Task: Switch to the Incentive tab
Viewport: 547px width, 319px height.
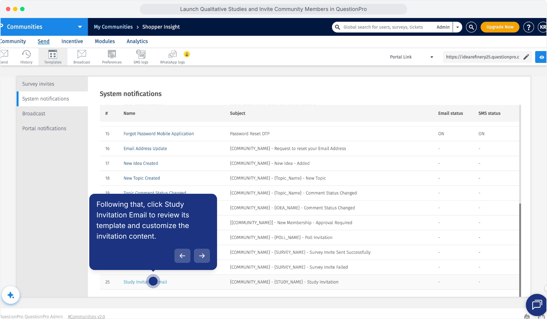Action: (72, 41)
